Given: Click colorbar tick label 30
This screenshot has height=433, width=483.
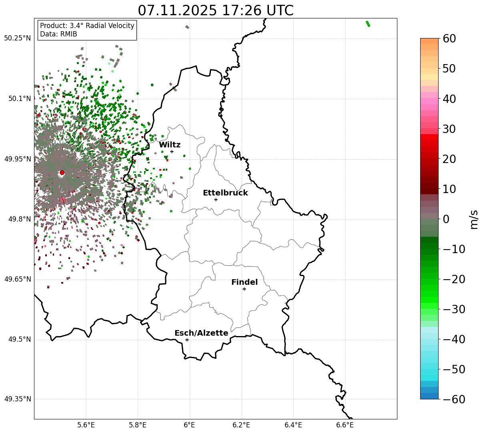Looking at the screenshot, I should [449, 129].
